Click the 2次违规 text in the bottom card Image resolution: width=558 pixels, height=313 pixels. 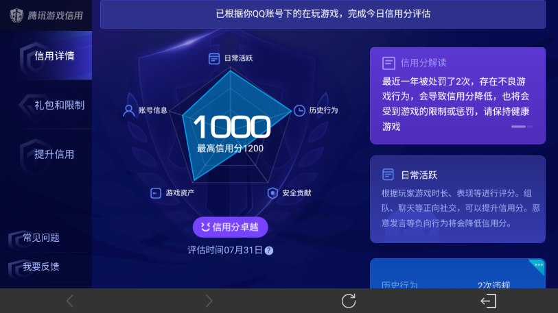(x=493, y=285)
